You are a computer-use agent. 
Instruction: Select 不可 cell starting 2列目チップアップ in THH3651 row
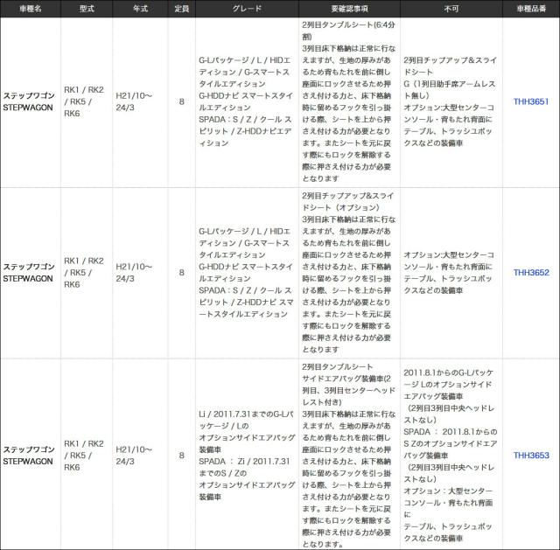click(x=450, y=101)
